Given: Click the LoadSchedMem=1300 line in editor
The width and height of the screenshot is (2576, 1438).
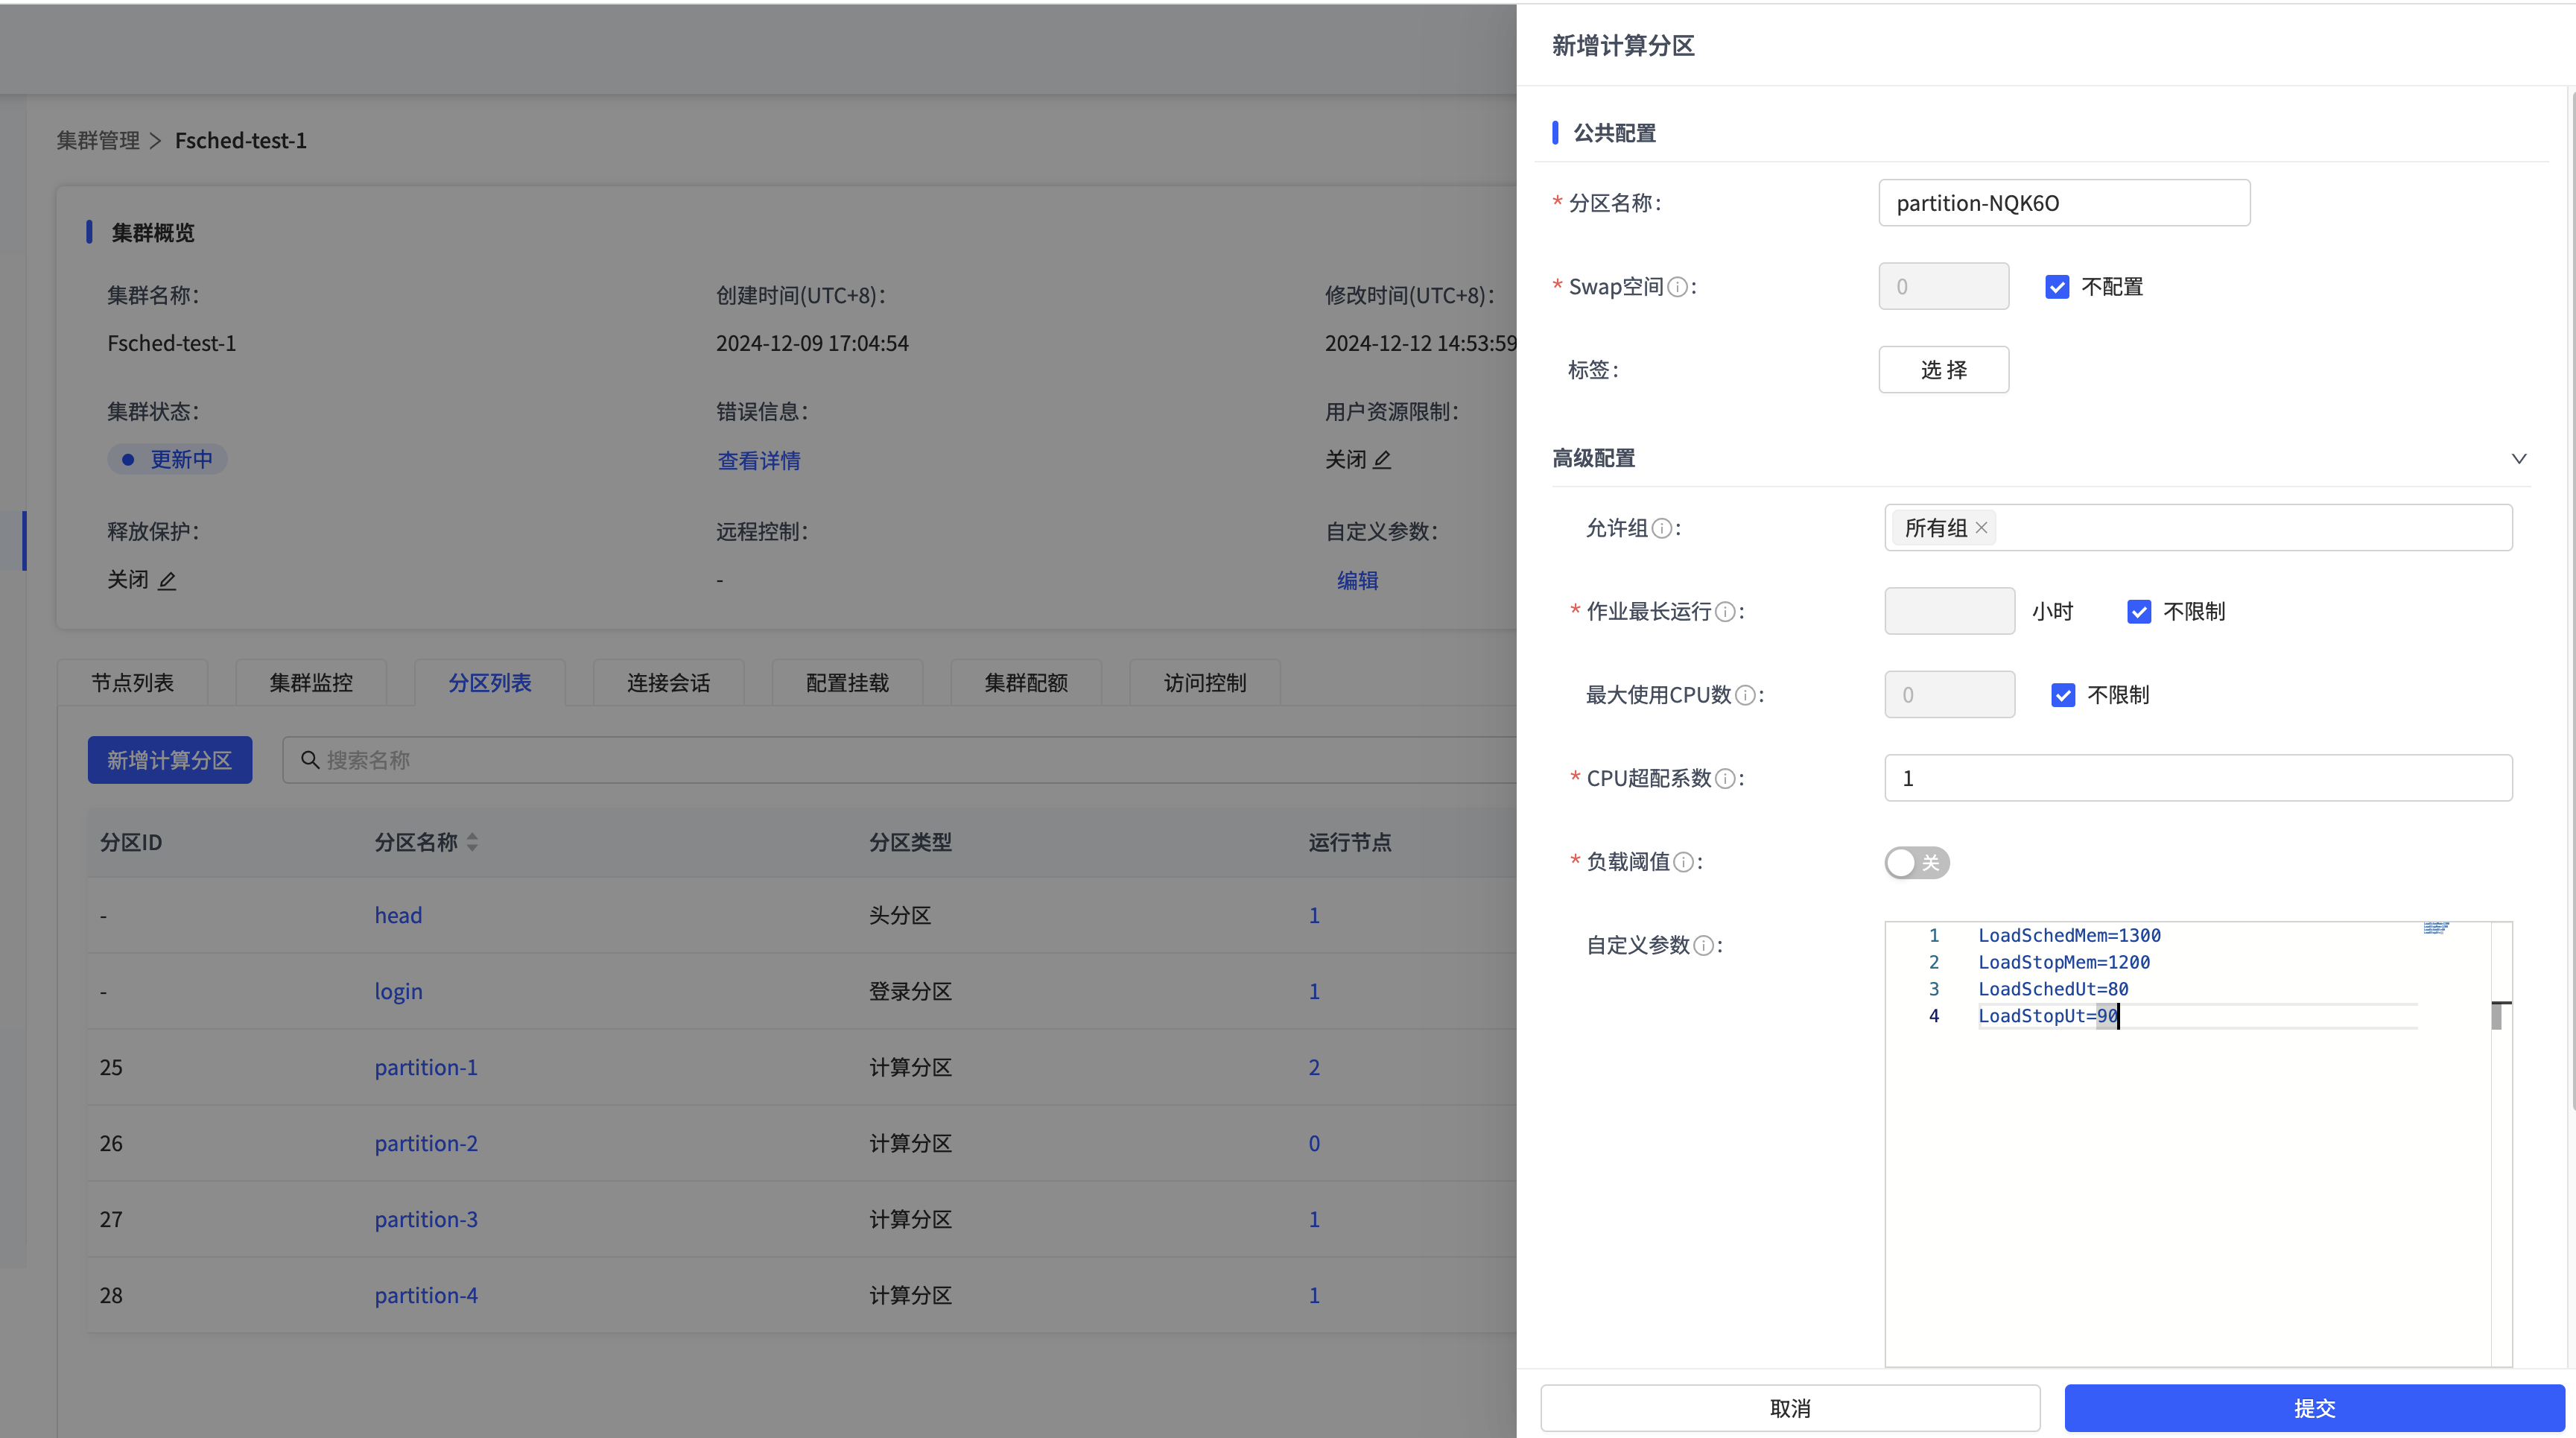Looking at the screenshot, I should 2069,935.
